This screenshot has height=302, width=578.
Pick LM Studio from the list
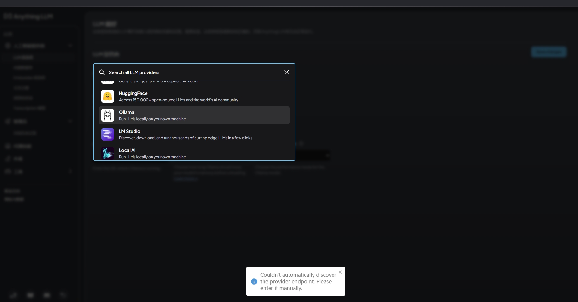[129, 131]
